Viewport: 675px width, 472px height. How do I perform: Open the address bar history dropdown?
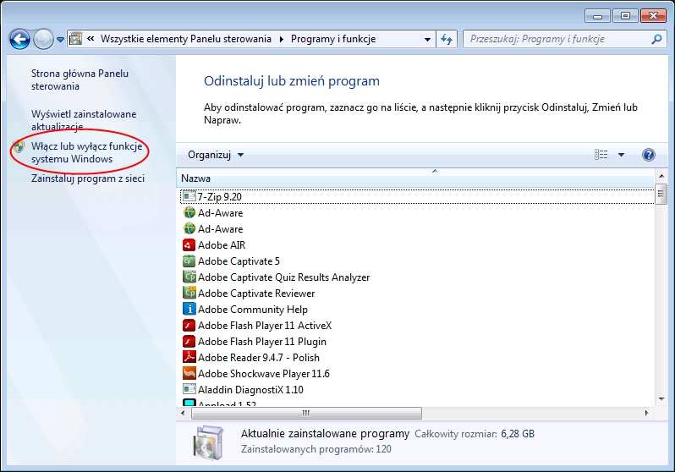pos(427,40)
